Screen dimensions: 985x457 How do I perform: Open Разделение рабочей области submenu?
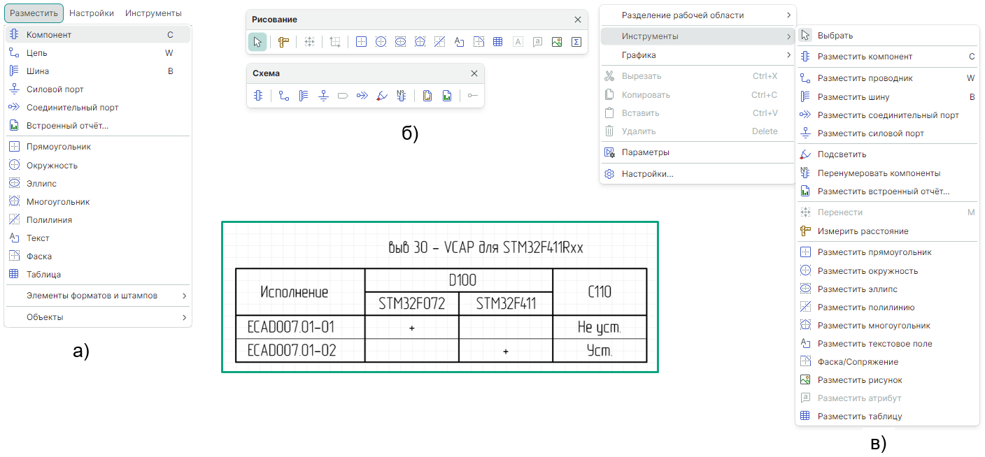pyautogui.click(x=697, y=15)
